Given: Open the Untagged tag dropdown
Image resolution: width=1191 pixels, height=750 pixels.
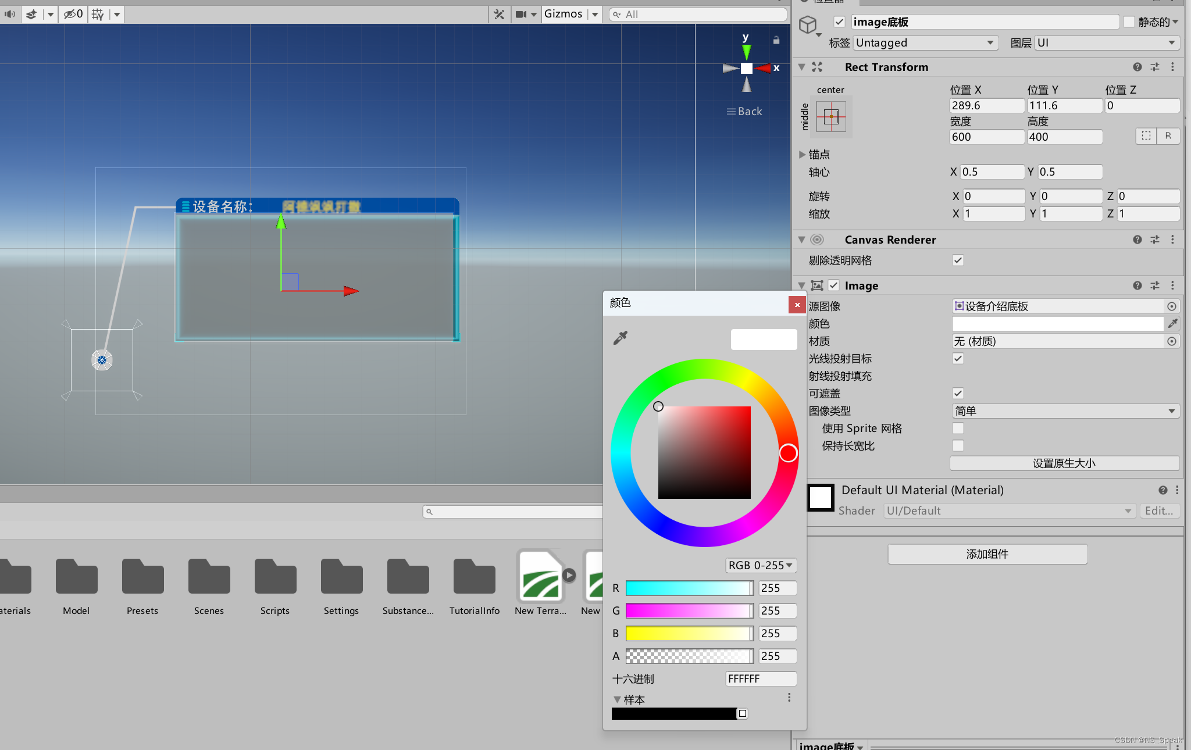Looking at the screenshot, I should (925, 43).
